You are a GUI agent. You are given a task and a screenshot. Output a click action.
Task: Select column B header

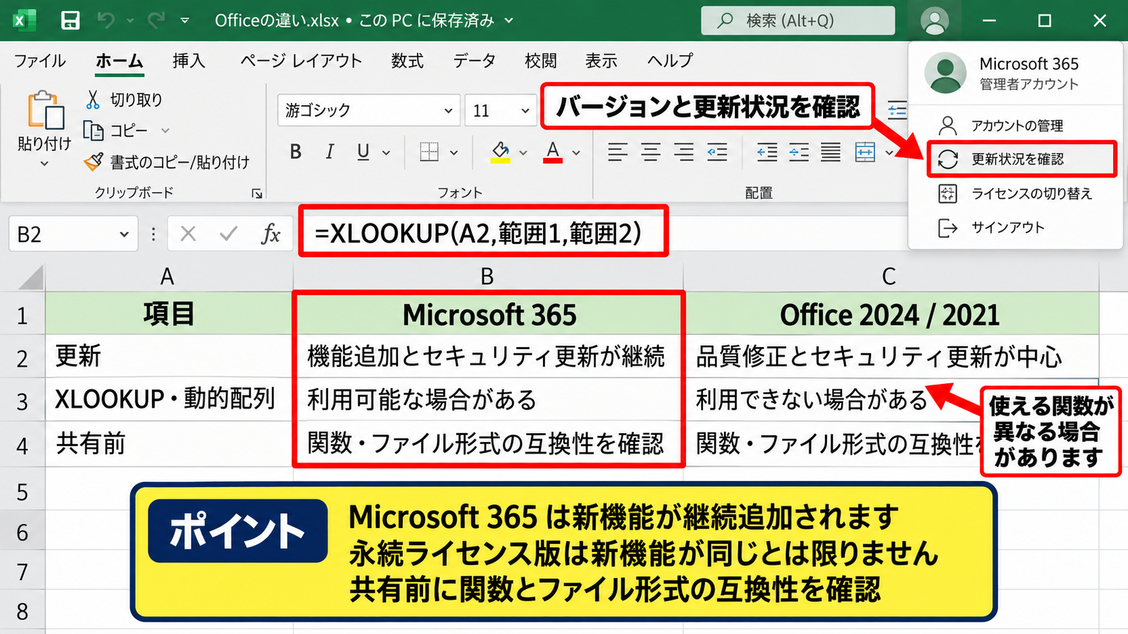(487, 276)
